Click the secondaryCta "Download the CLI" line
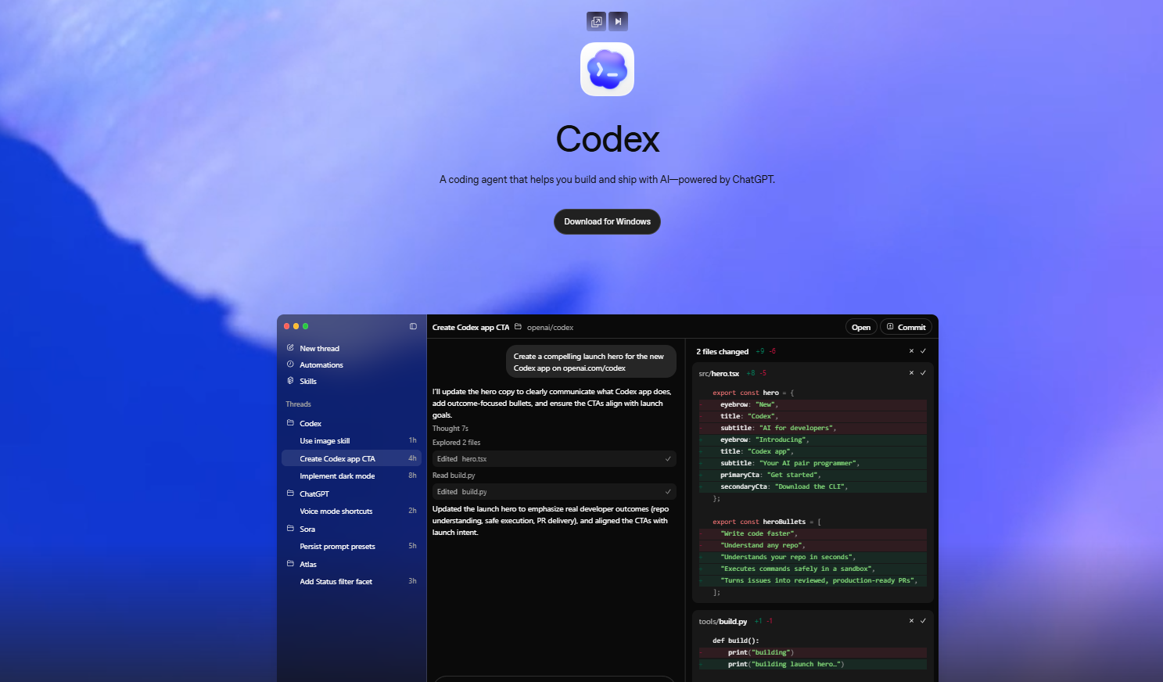This screenshot has width=1163, height=682. click(x=813, y=486)
